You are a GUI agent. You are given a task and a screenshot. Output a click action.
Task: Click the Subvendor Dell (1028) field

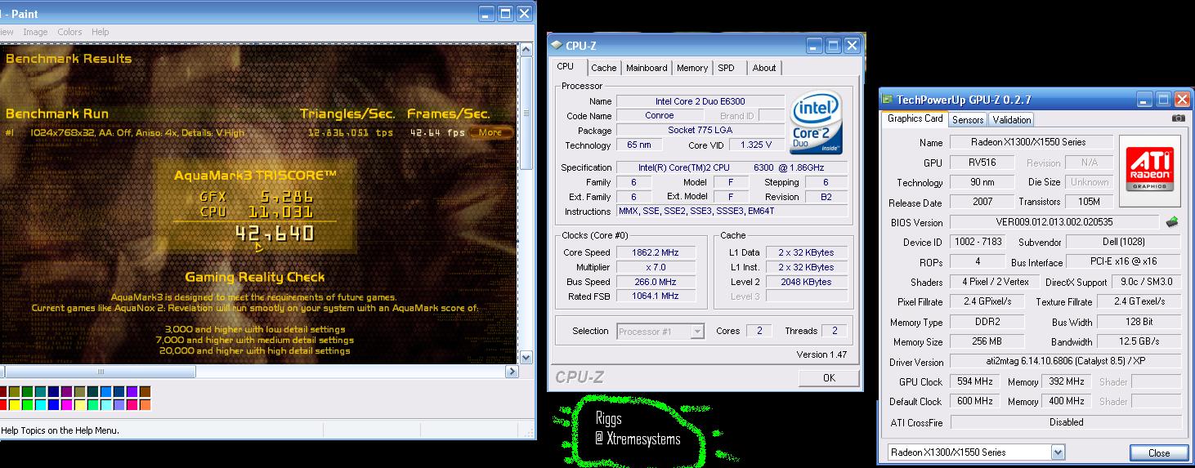pyautogui.click(x=1124, y=242)
